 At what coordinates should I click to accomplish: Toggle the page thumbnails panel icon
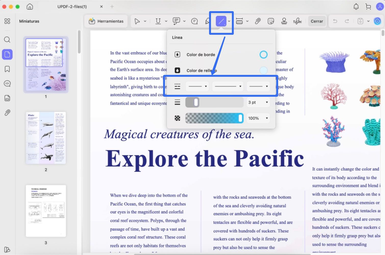point(7,54)
